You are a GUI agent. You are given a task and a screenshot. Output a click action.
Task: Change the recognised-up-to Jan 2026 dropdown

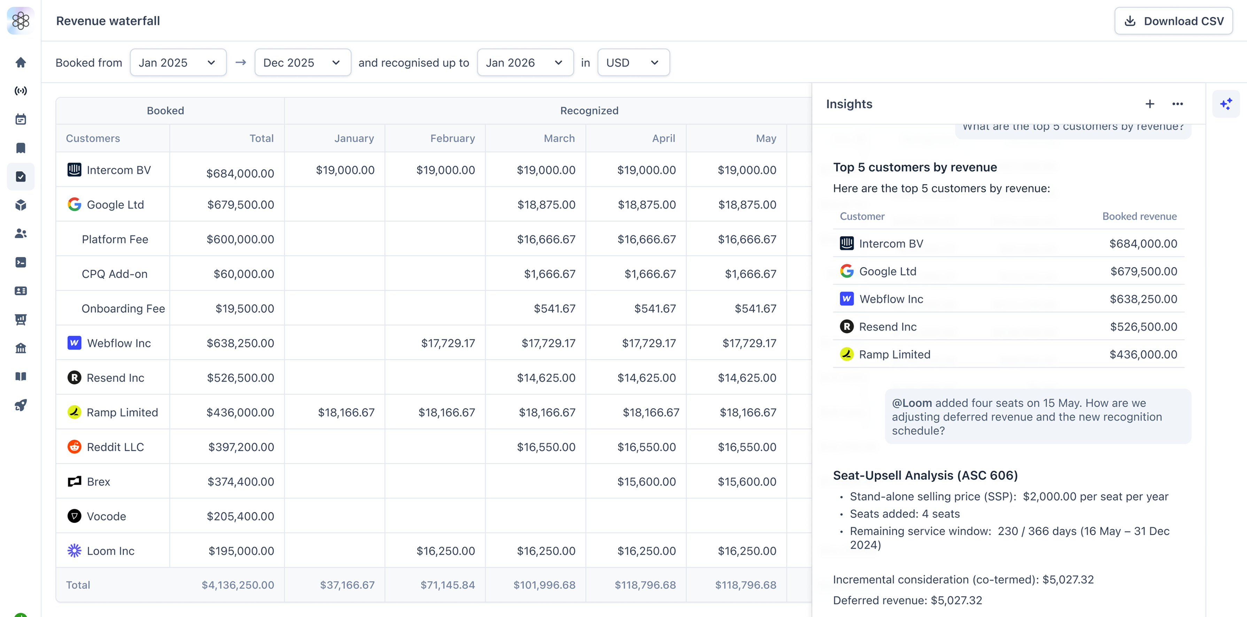pos(525,62)
